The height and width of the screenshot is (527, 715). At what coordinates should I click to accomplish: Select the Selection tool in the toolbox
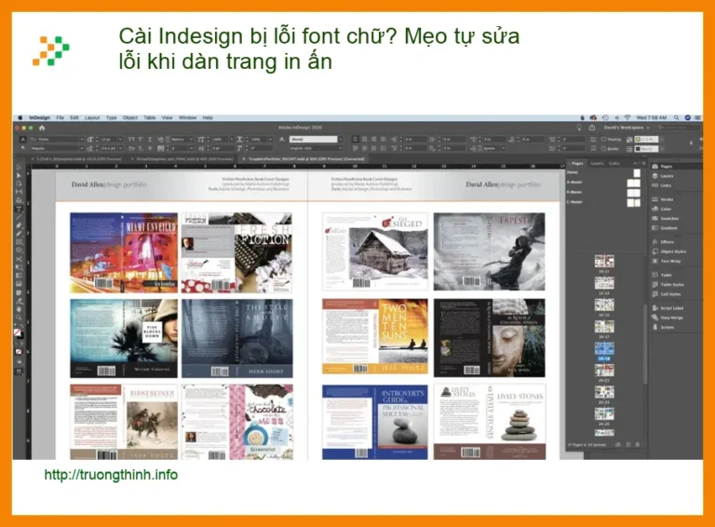coord(20,169)
